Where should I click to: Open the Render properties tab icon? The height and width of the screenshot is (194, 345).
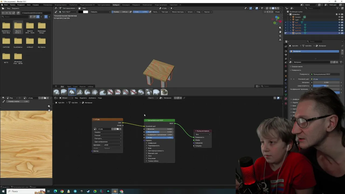coord(286,51)
